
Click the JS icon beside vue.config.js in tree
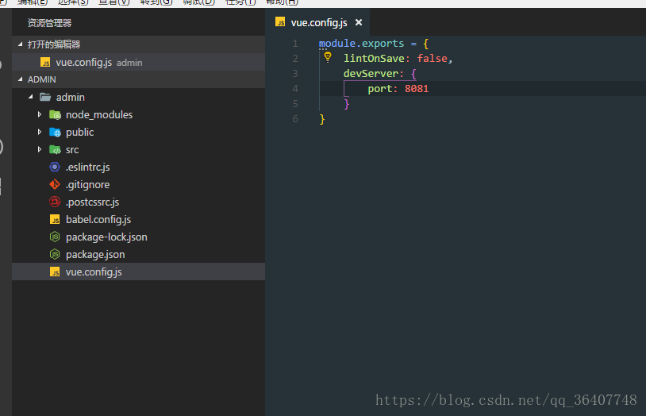tap(55, 272)
